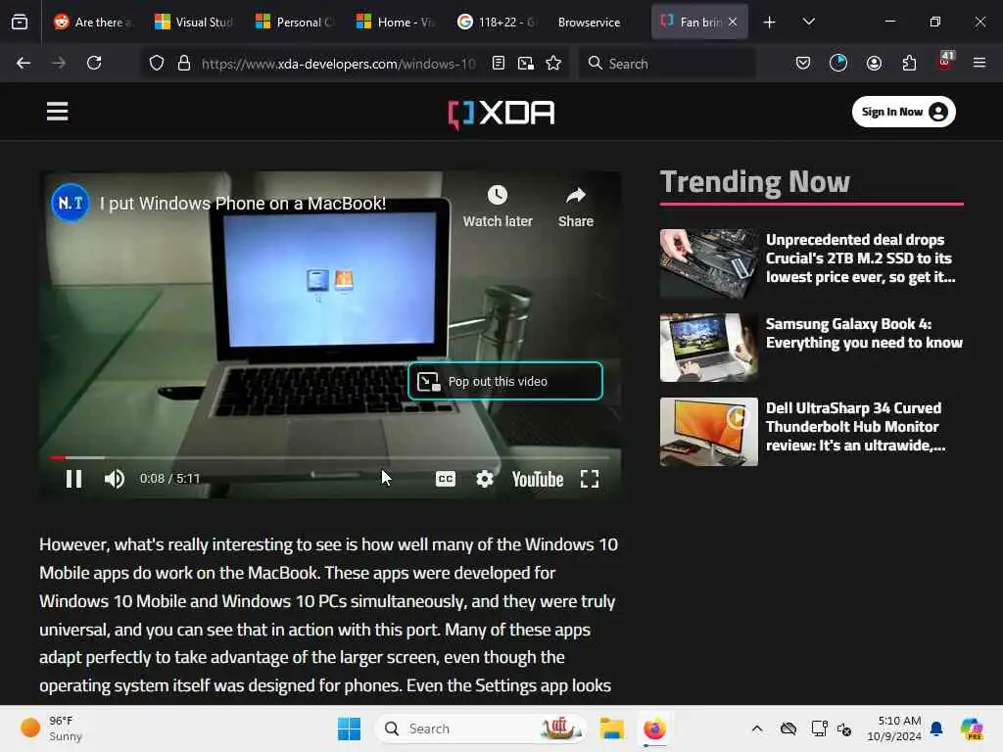Open picture-in-picture icon in address bar

526,63
